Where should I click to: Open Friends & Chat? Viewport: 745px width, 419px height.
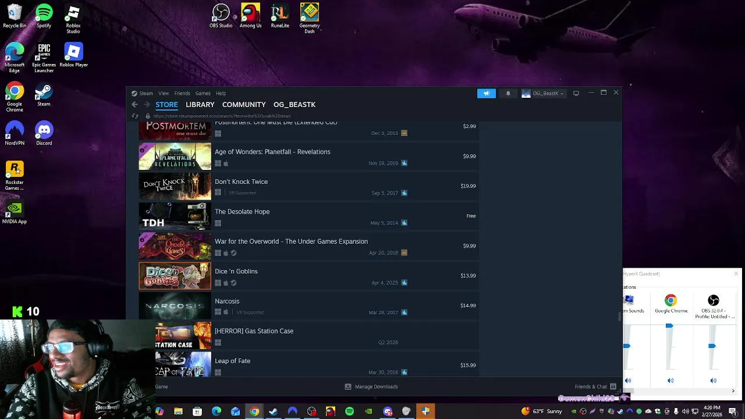pyautogui.click(x=591, y=386)
